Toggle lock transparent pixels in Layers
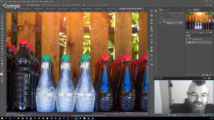 [x=164, y=19]
